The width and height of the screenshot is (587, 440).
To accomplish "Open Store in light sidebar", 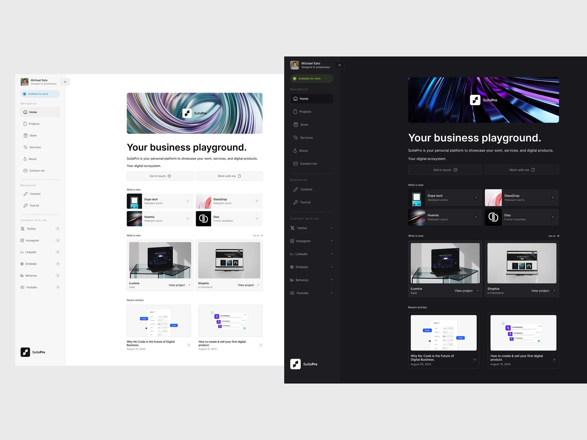I will (33, 135).
